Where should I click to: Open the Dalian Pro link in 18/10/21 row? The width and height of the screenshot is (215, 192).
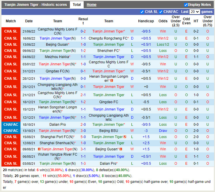click(58, 125)
